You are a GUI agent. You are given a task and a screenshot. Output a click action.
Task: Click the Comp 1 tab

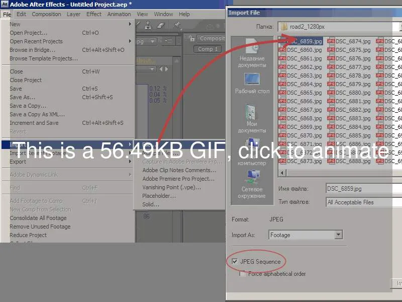pos(208,49)
